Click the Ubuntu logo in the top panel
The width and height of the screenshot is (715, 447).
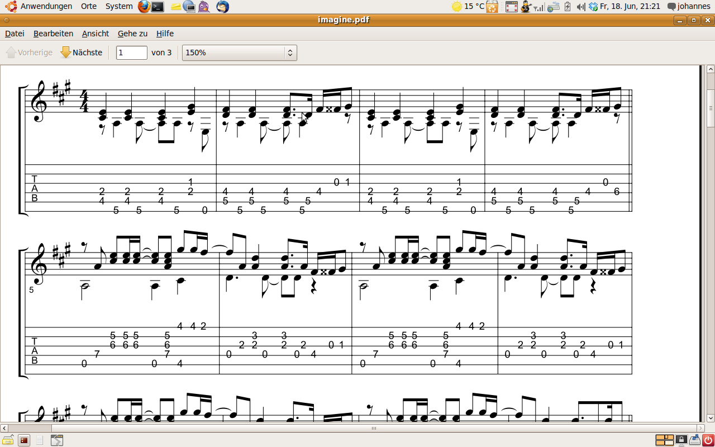pos(11,7)
